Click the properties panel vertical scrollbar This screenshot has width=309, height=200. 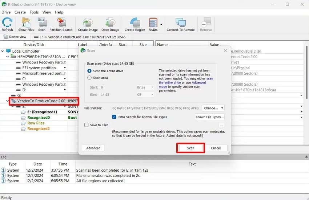(306, 73)
